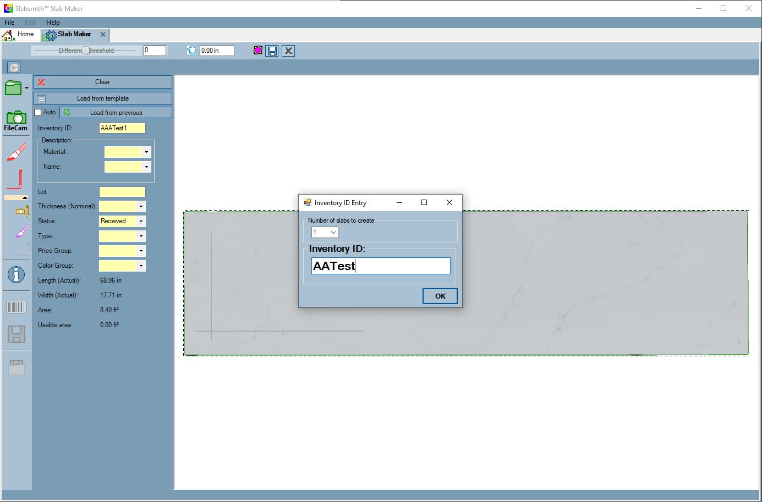Click the back arrow collapse icon
Image resolution: width=762 pixels, height=502 pixels.
(x=14, y=68)
